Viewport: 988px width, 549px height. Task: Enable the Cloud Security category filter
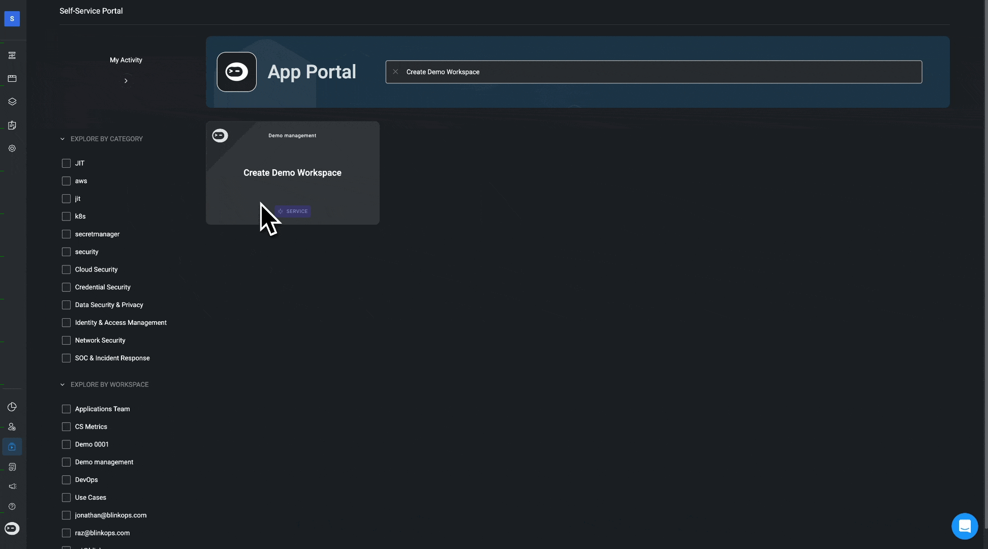[x=66, y=269]
